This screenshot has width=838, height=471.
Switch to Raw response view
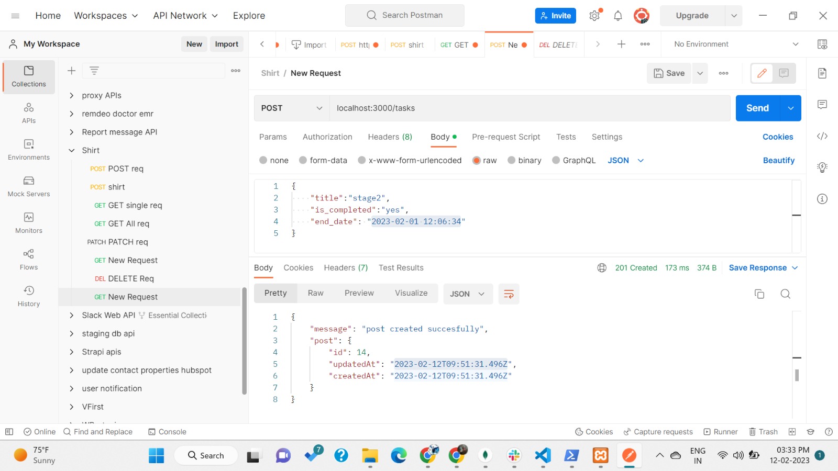tap(315, 293)
